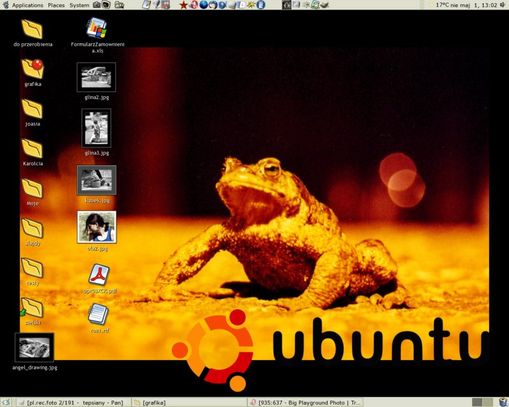Select the glina3.jpg thumbnail

[97, 128]
